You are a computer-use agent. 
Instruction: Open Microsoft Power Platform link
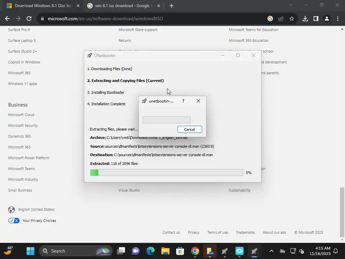(29, 158)
